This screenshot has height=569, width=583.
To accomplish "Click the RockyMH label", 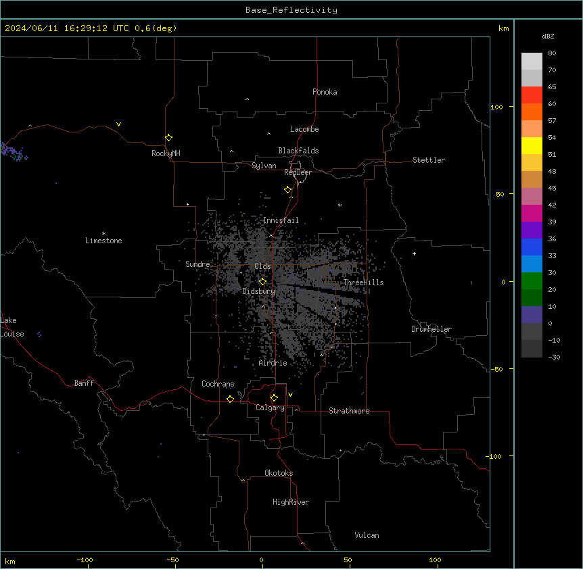I will pyautogui.click(x=166, y=153).
